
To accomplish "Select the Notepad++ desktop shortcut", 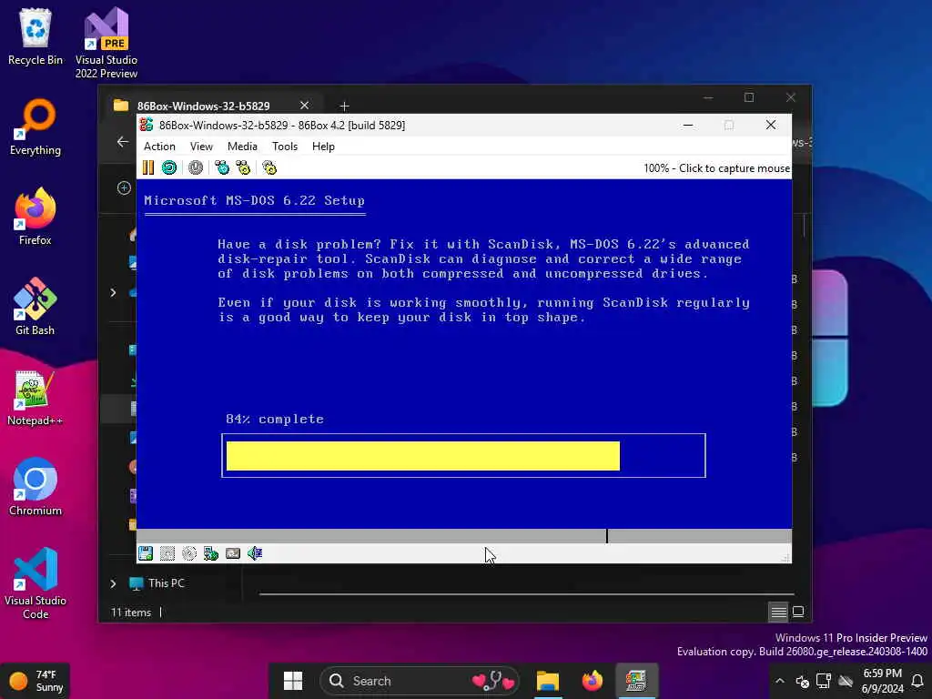I will pyautogui.click(x=35, y=398).
